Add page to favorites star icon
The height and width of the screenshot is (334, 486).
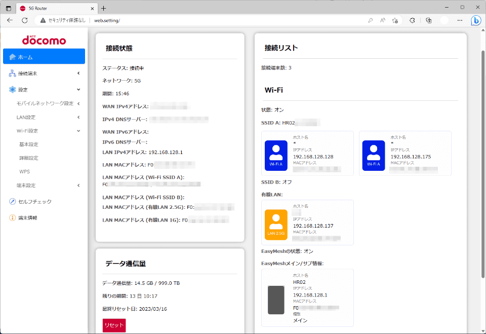tap(395, 20)
